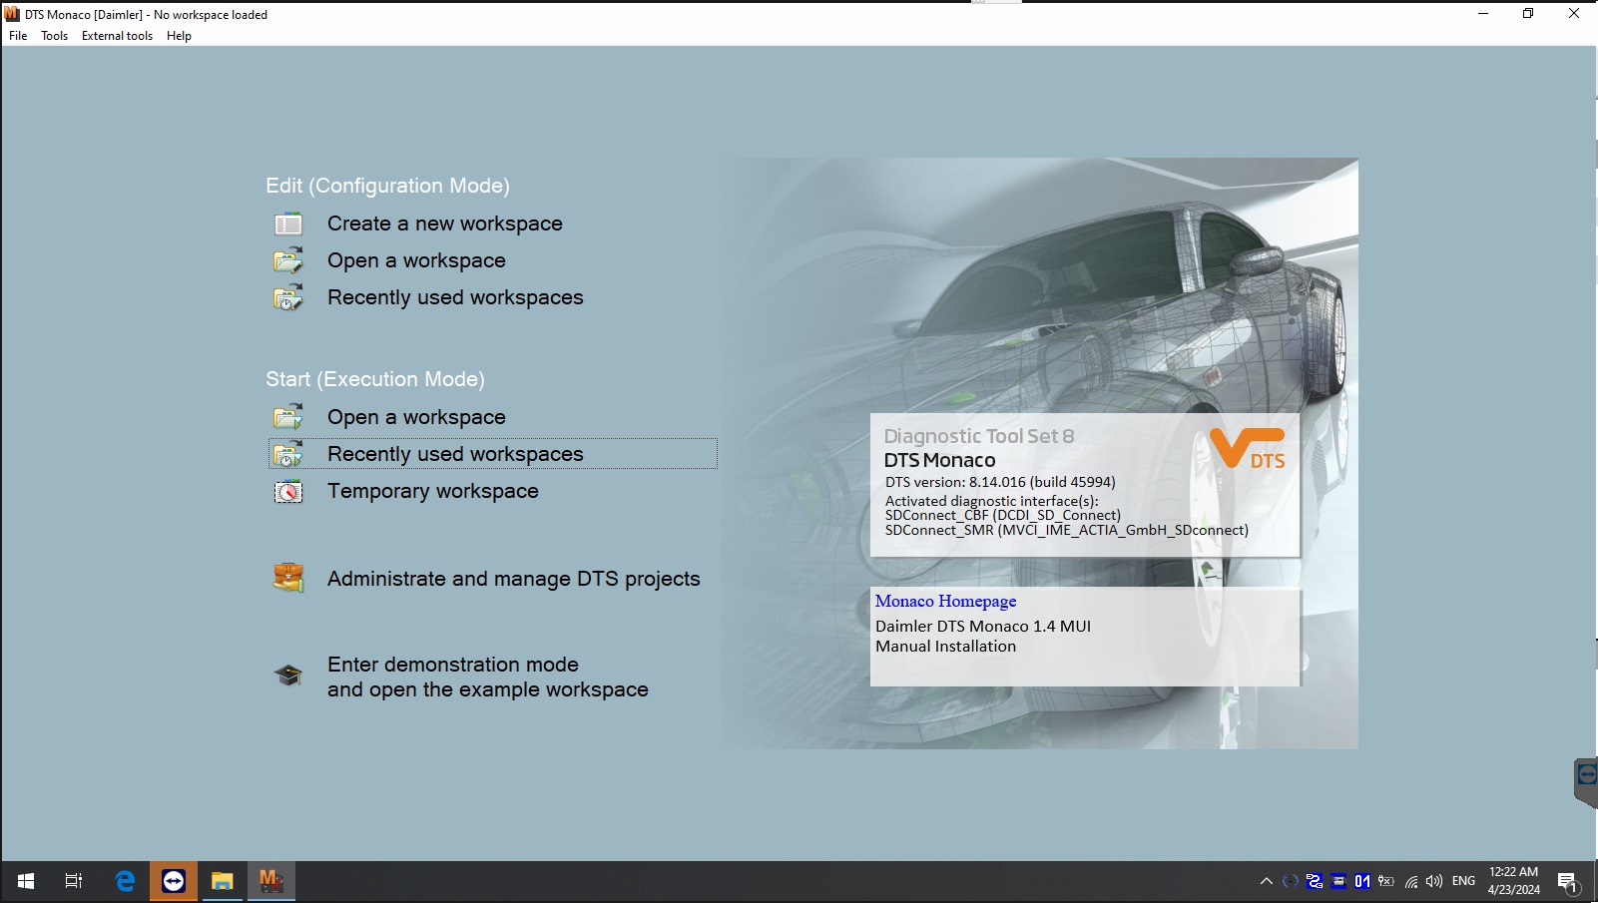Select Create a new workspace
The image size is (1598, 903).
click(445, 224)
